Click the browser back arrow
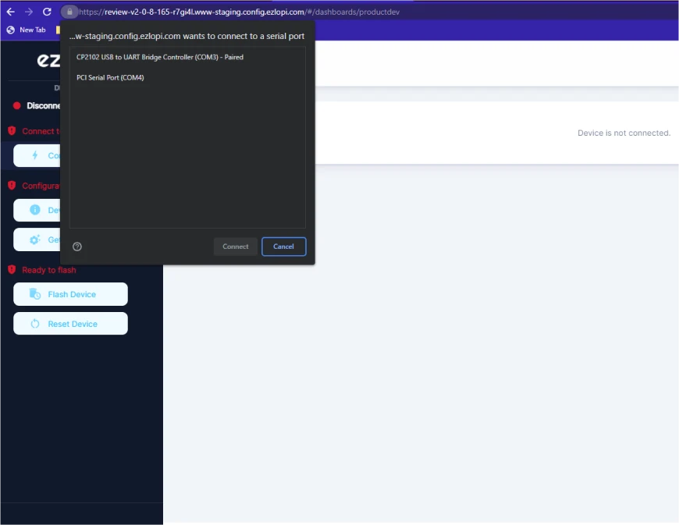 (10, 12)
